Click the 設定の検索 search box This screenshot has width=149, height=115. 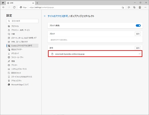(22, 21)
